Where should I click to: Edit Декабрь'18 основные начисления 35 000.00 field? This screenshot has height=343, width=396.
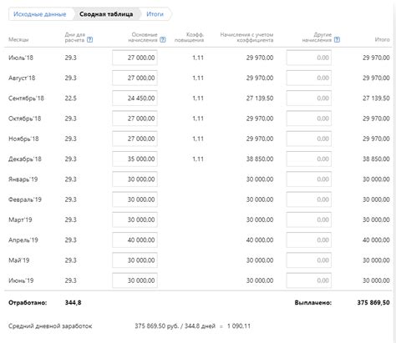tap(135, 159)
